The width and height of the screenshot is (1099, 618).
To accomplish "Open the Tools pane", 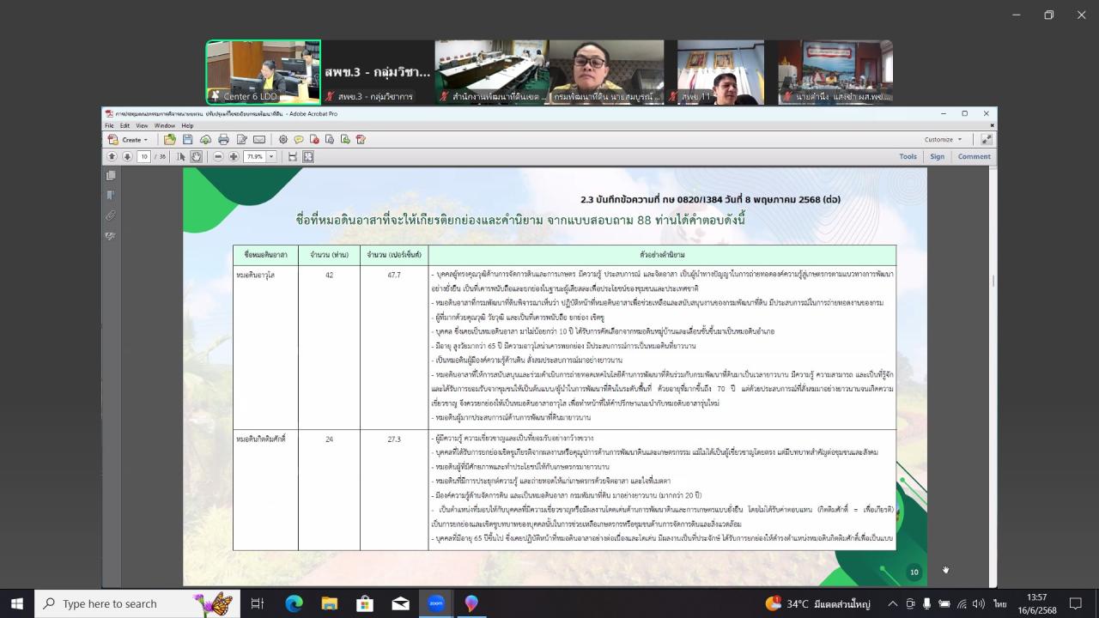I will point(908,156).
